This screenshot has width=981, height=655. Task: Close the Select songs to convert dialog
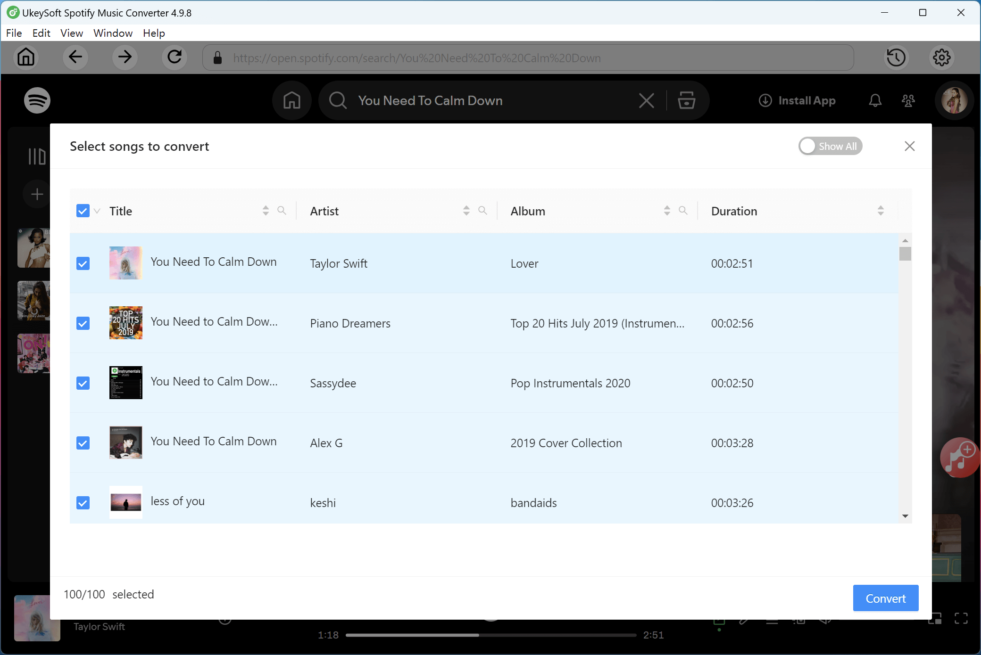pos(909,146)
